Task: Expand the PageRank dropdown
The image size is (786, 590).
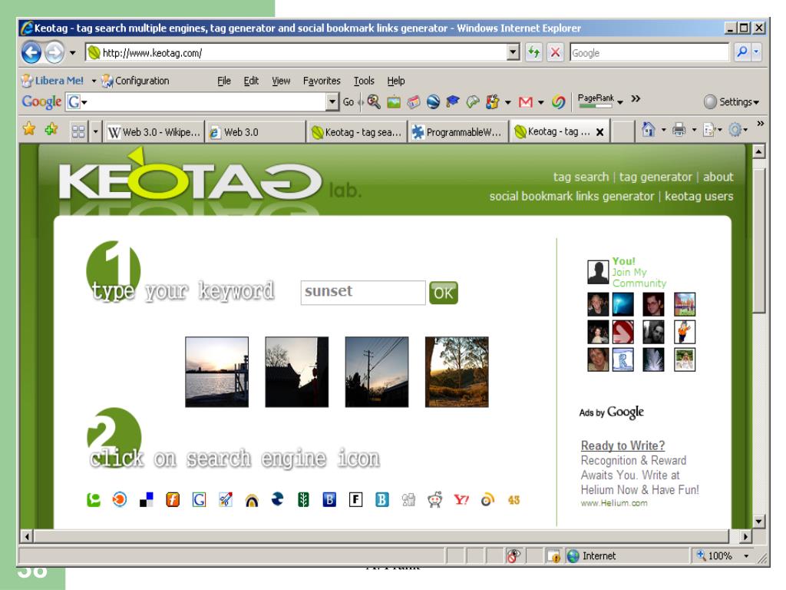Action: click(x=620, y=102)
